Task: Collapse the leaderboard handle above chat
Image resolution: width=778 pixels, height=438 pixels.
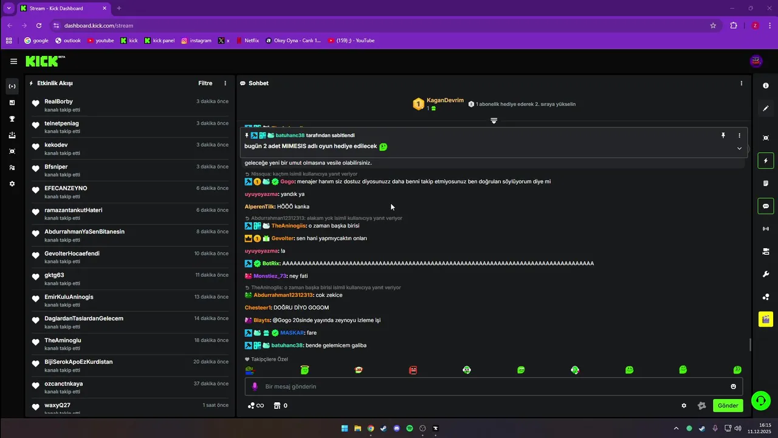Action: [x=494, y=120]
